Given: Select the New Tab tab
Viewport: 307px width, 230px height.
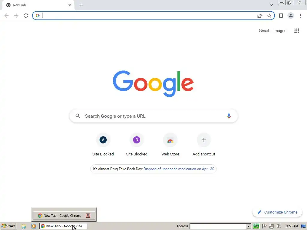Looking at the screenshot, I should point(38,5).
